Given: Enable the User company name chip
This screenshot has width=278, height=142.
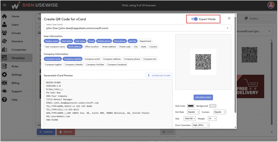Looking at the screenshot, I should point(55,47).
